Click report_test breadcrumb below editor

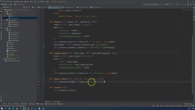pos(57,101)
